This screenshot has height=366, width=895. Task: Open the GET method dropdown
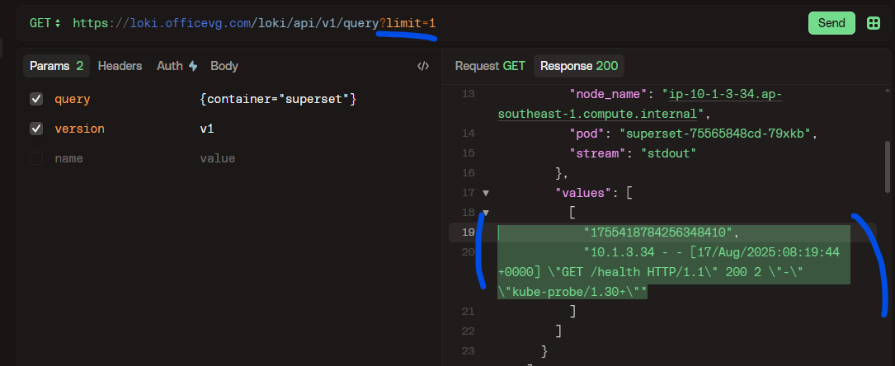[45, 23]
